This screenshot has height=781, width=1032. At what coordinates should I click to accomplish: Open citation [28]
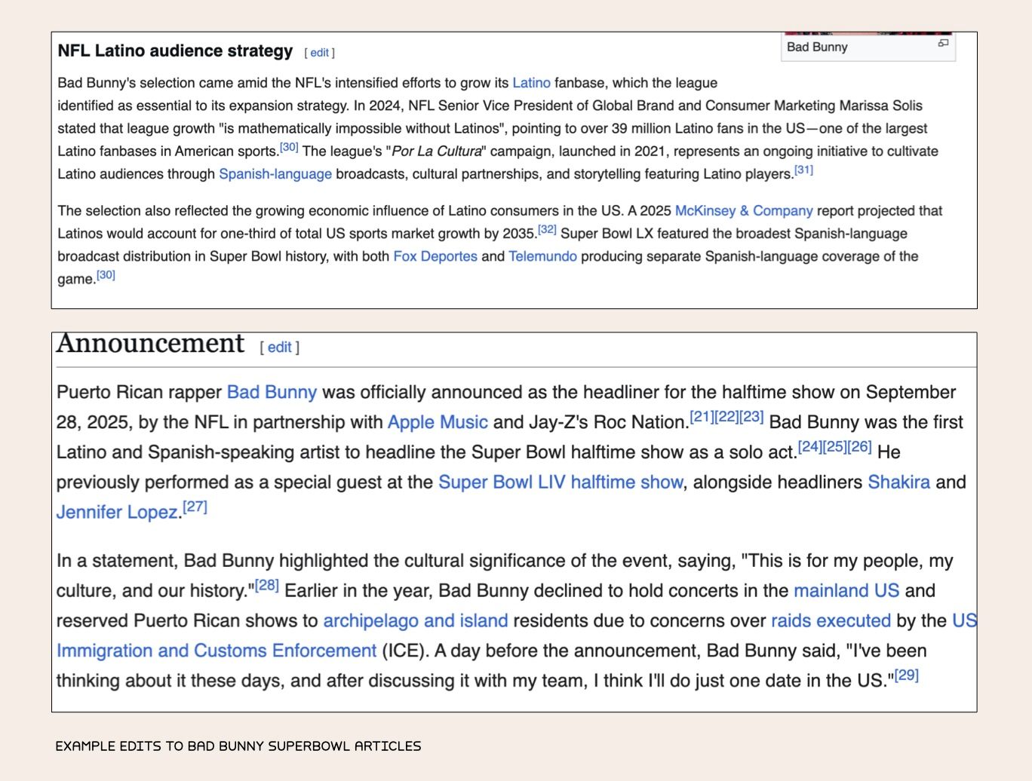point(267,585)
